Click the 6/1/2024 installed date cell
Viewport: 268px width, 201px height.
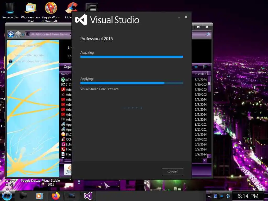(200, 144)
